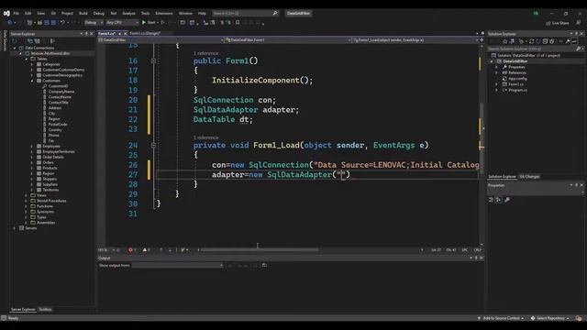The width and height of the screenshot is (587, 330).
Task: Open the File menu
Action: click(x=17, y=13)
